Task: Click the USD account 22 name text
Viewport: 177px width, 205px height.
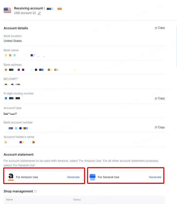Action: [25, 13]
